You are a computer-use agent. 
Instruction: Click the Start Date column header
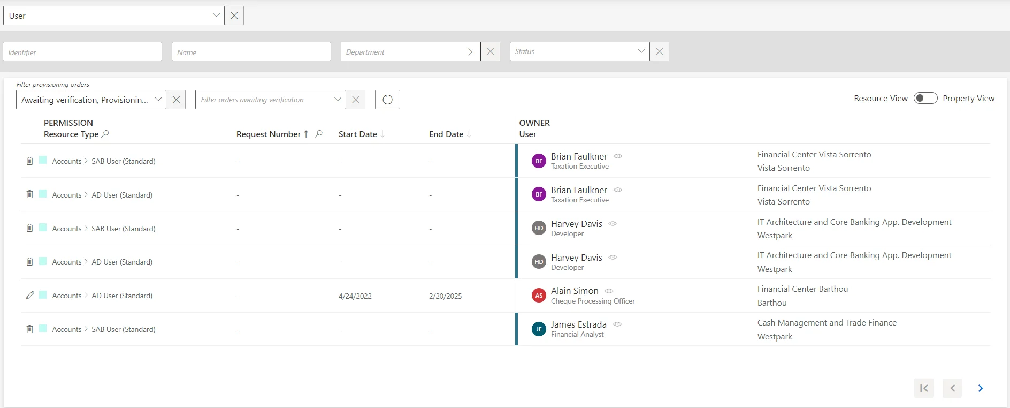pyautogui.click(x=358, y=134)
